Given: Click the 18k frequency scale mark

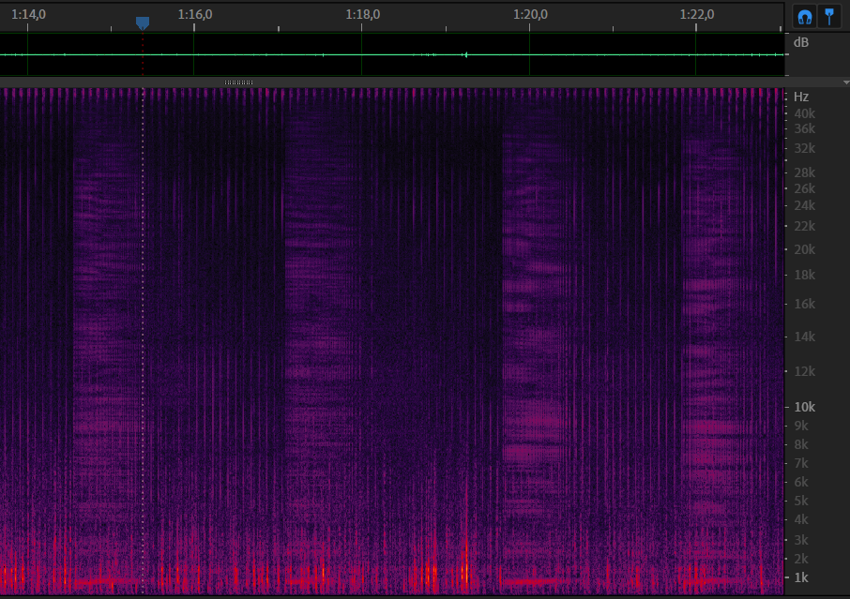Looking at the screenshot, I should (x=804, y=276).
